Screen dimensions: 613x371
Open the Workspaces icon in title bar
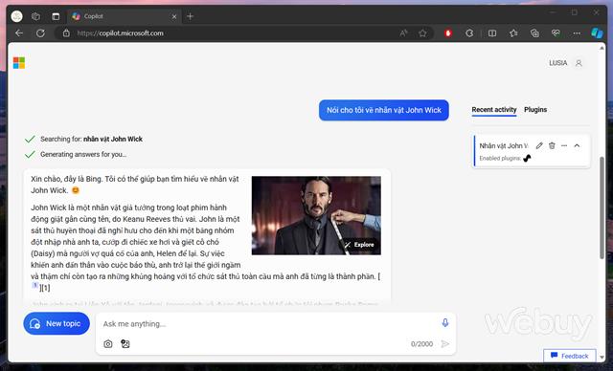36,16
